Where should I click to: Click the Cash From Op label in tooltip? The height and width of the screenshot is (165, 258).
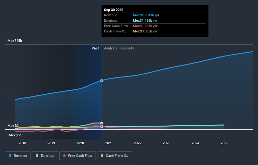(x=115, y=31)
